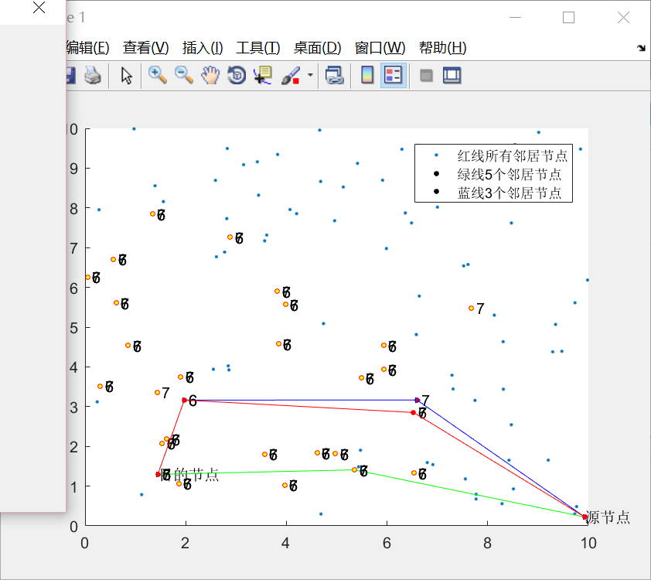Screen dimensions: 651x580
Task: Toggle the Hide Plot Tools button
Action: [x=425, y=75]
